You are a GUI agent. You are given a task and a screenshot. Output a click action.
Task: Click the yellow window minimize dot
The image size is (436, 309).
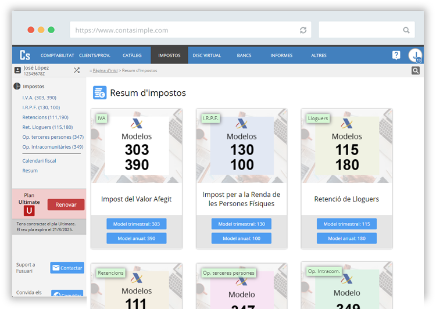point(41,30)
